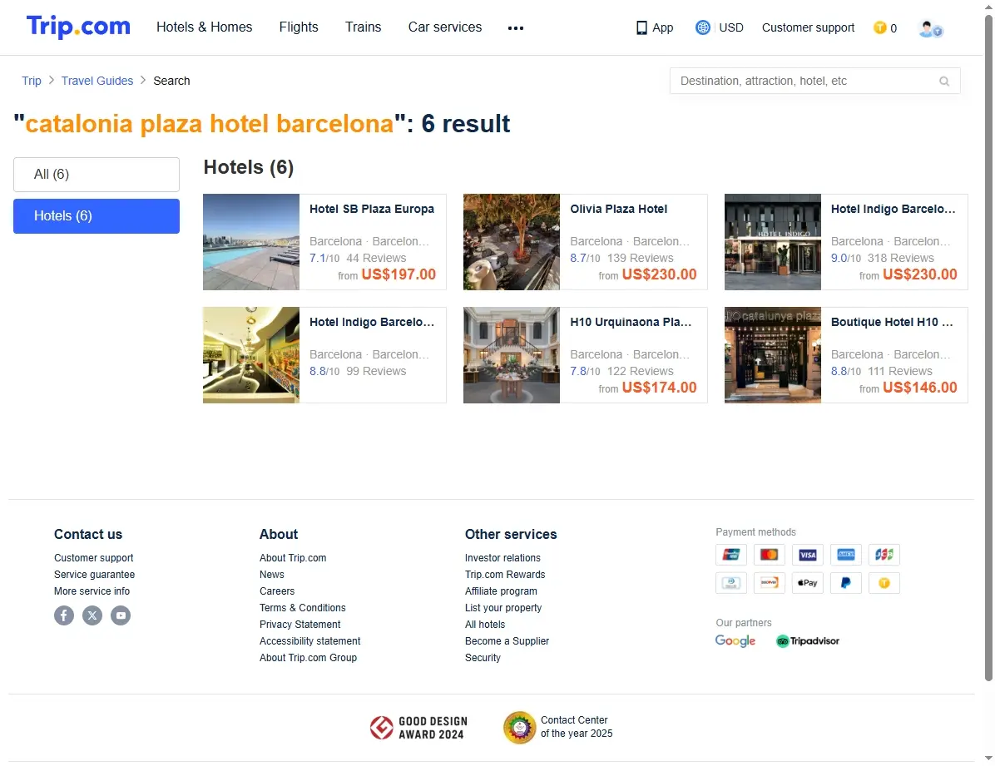Open the Privacy Statement link
The width and height of the screenshot is (995, 766).
[300, 625]
